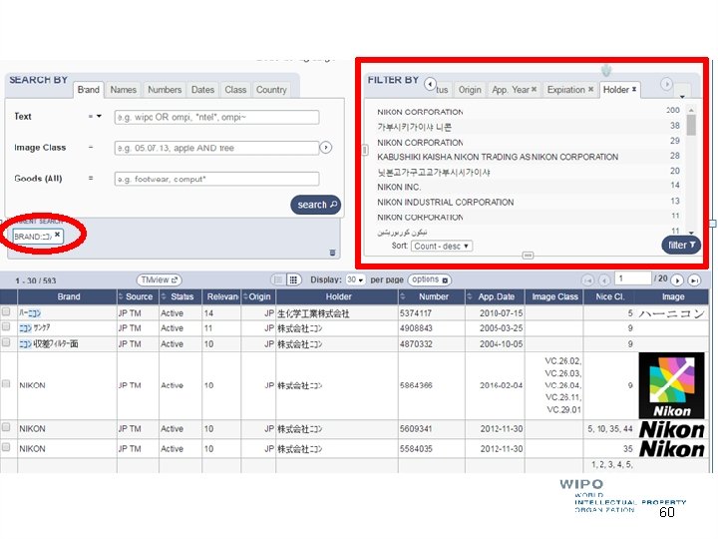Open Image Class picker arrow icon

[x=325, y=148]
